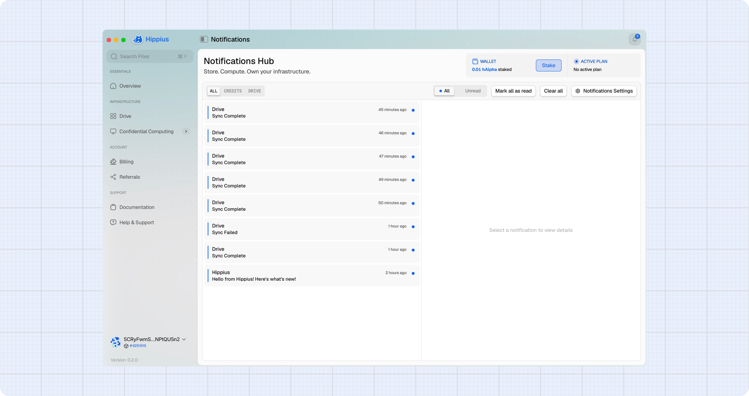The width and height of the screenshot is (749, 396).
Task: Switch to the DRIVE tab
Action: click(x=254, y=91)
